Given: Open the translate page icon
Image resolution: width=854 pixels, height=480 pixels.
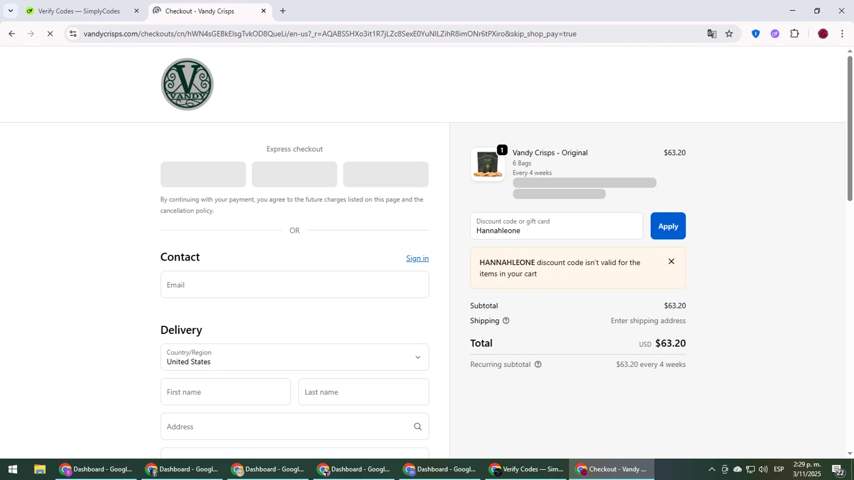Looking at the screenshot, I should pyautogui.click(x=712, y=34).
